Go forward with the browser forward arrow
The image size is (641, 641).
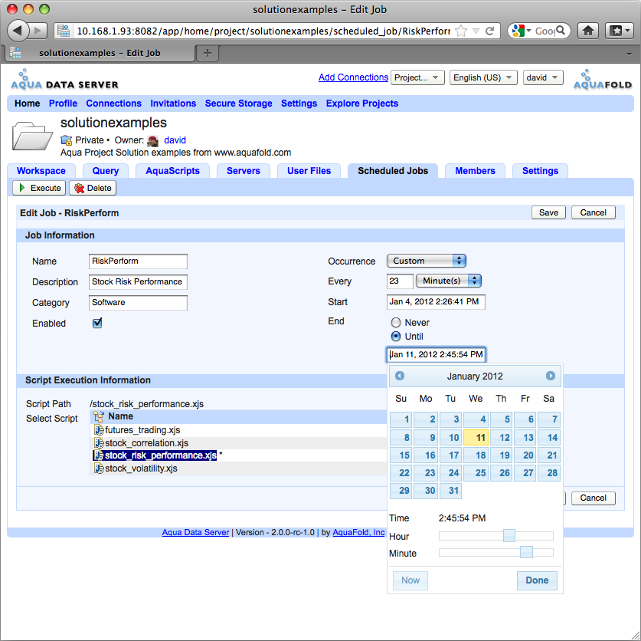pyautogui.click(x=38, y=31)
